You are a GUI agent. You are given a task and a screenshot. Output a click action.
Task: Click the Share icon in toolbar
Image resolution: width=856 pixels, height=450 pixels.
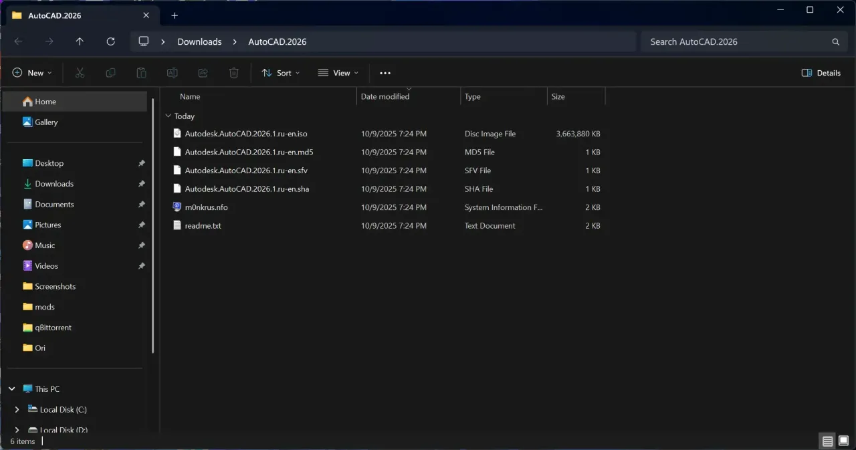(203, 73)
